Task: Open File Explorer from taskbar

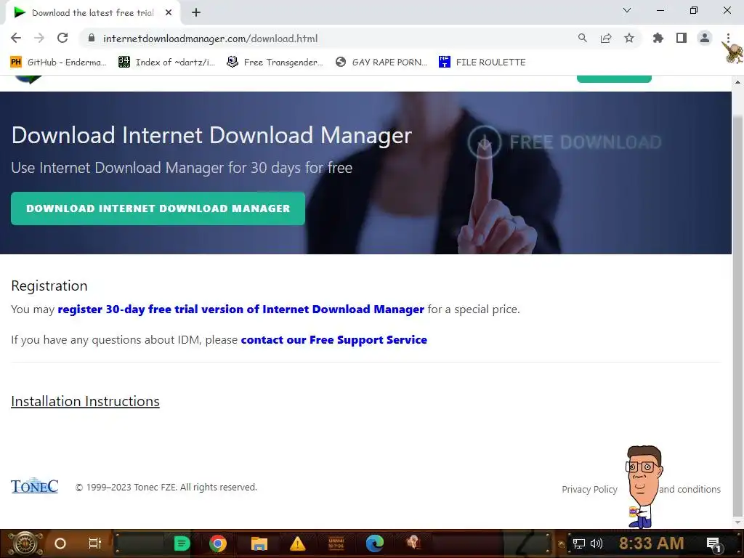Action: tap(259, 543)
